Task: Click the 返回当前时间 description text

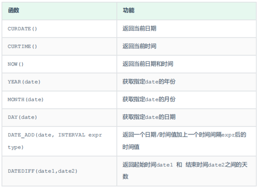Action: coord(139,46)
